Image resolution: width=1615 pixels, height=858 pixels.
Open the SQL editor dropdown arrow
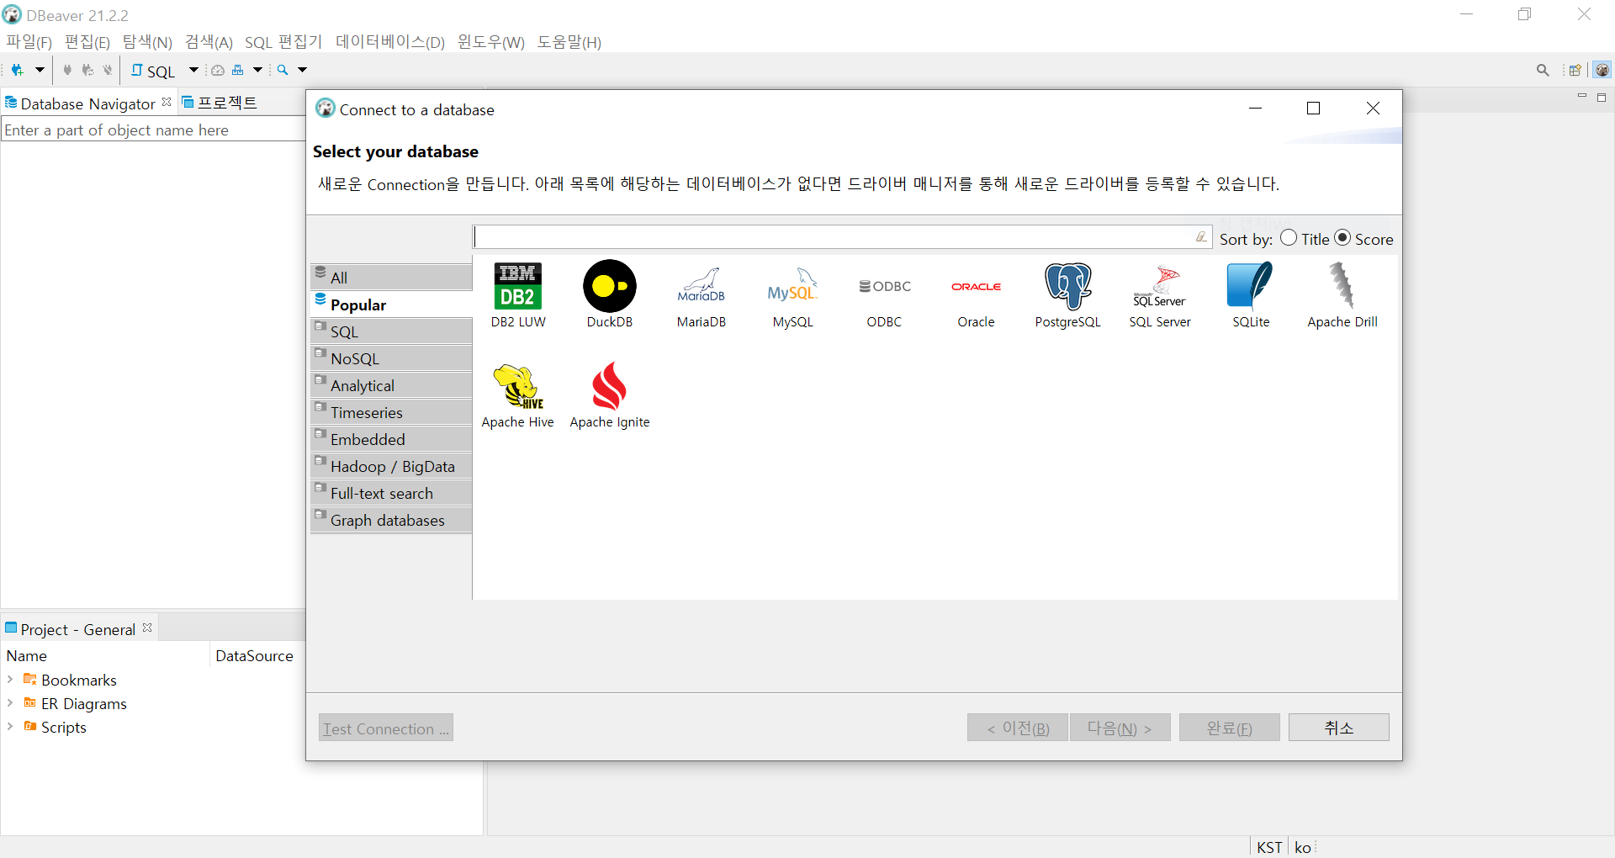[193, 70]
